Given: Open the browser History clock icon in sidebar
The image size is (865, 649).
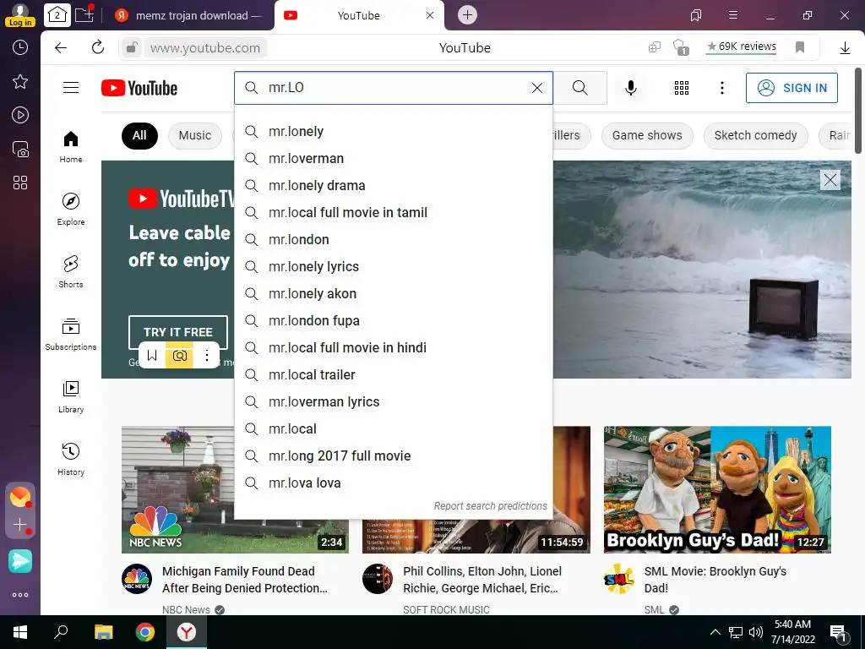Looking at the screenshot, I should pyautogui.click(x=20, y=47).
